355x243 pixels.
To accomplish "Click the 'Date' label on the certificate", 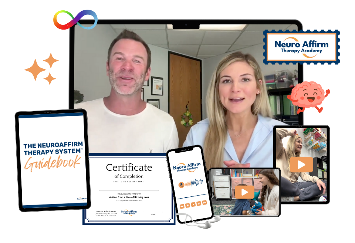I will [x=153, y=215].
